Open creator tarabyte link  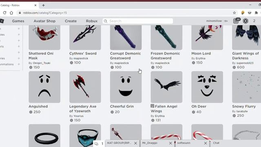(x=242, y=111)
